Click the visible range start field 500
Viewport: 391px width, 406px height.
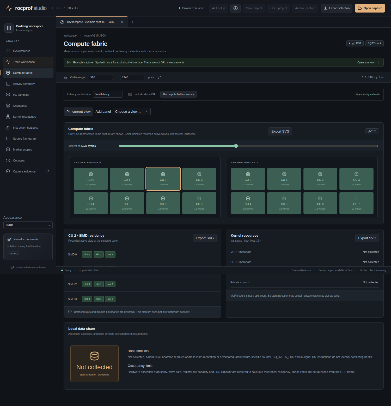tap(101, 77)
